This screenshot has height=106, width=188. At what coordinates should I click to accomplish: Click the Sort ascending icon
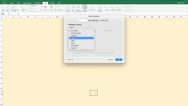pyautogui.click(x=41, y=6)
